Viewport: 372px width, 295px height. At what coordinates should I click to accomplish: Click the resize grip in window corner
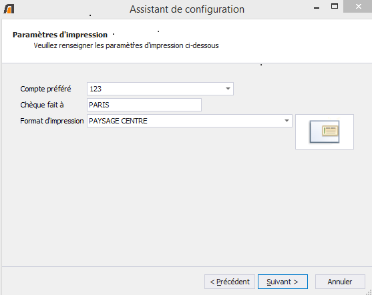(369, 292)
